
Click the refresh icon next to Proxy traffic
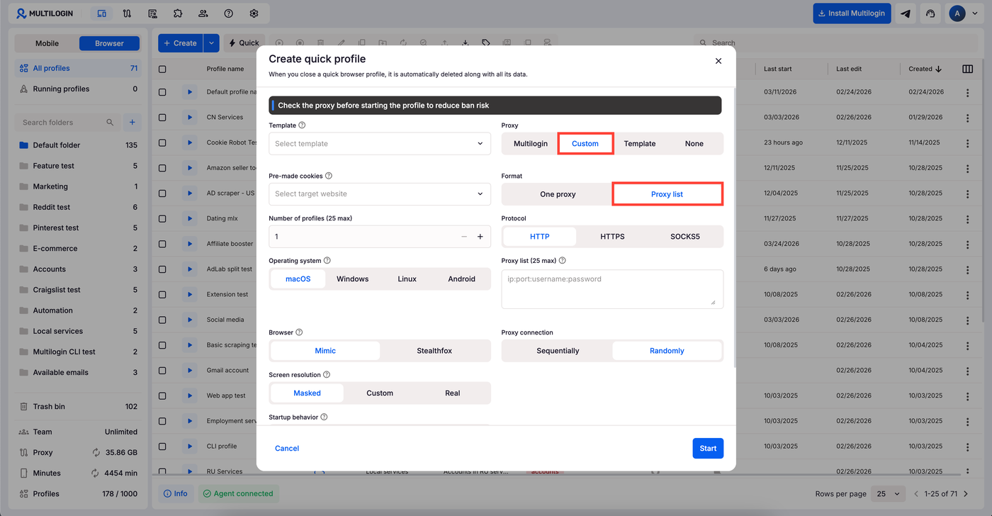(x=96, y=452)
